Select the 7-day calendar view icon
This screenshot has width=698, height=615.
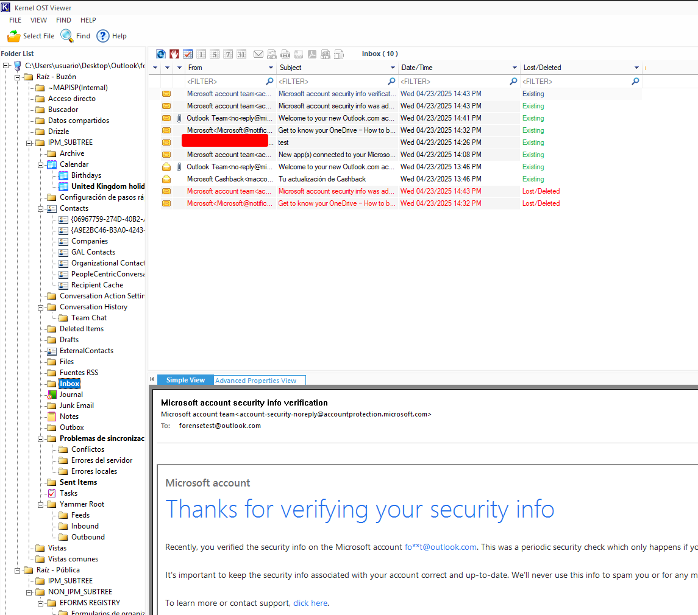click(x=228, y=54)
